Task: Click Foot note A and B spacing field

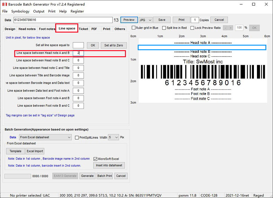Action: click(78, 98)
